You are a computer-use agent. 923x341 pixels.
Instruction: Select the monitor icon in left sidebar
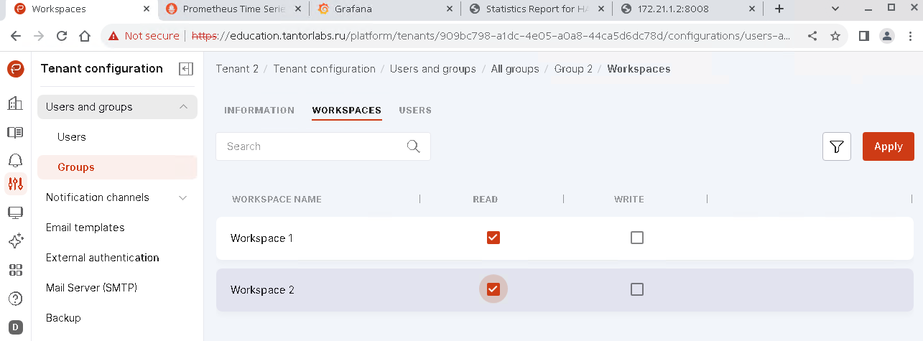pos(15,212)
